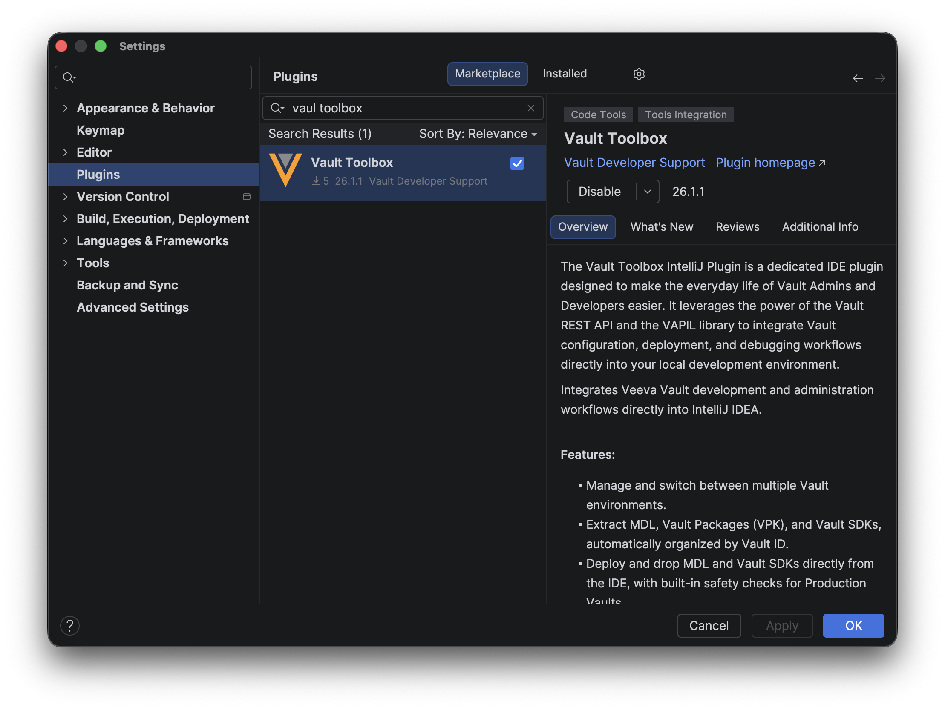Open the Additional Info tab
Screen dimensions: 945x710
(x=820, y=227)
